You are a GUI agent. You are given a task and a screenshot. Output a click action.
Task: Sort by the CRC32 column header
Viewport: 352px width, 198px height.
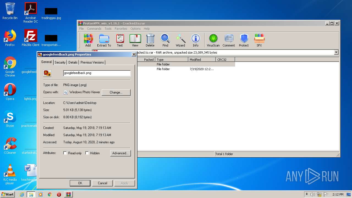coord(226,60)
